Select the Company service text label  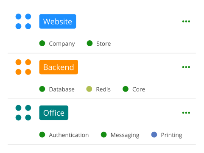click(62, 44)
